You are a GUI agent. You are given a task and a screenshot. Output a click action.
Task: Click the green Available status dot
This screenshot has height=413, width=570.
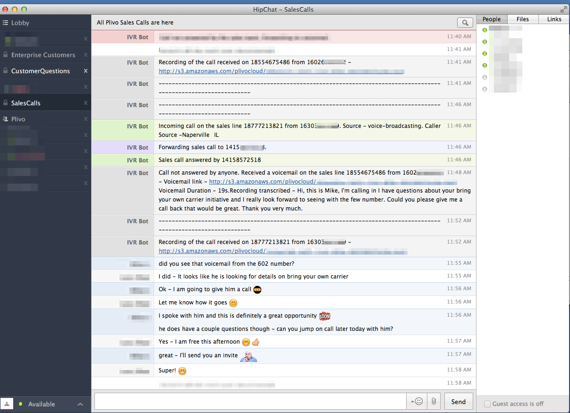tap(20, 404)
